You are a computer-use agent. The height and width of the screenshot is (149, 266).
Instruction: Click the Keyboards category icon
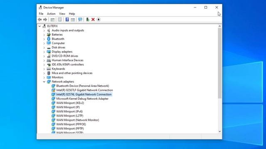[x=49, y=69]
